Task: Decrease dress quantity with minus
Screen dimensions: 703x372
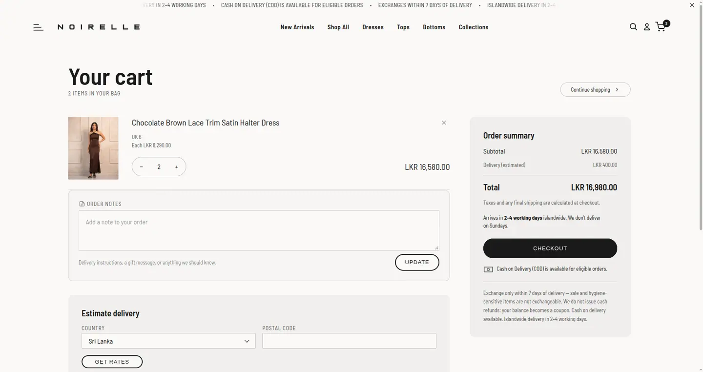Action: [142, 167]
